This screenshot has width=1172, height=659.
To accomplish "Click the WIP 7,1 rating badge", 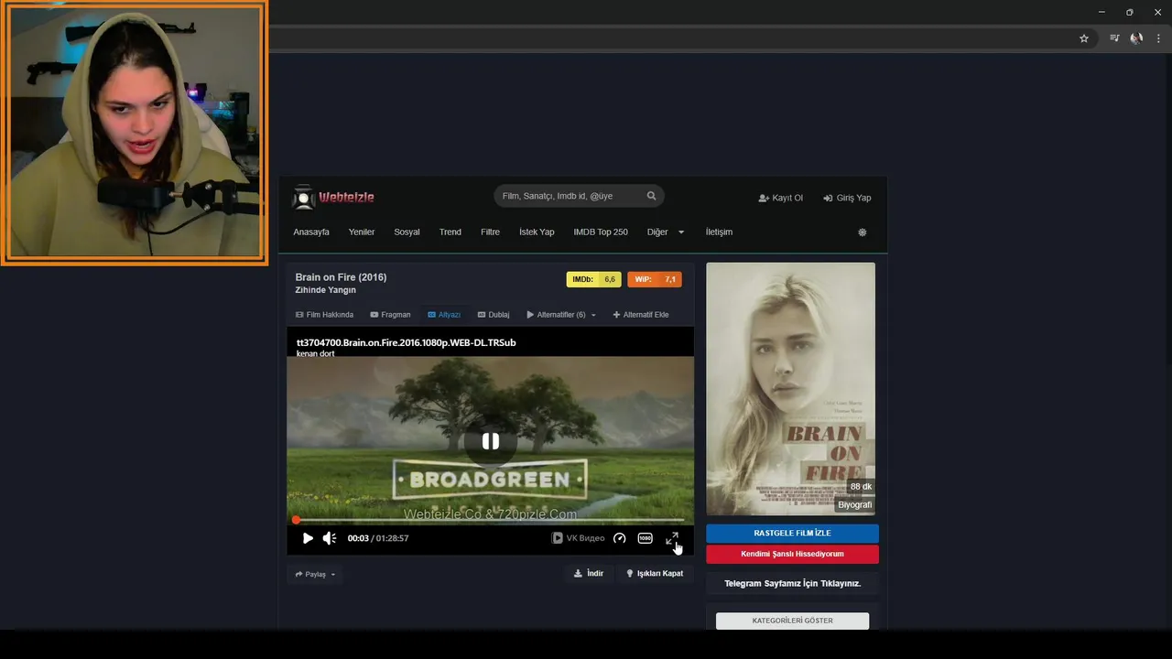I will pyautogui.click(x=655, y=279).
